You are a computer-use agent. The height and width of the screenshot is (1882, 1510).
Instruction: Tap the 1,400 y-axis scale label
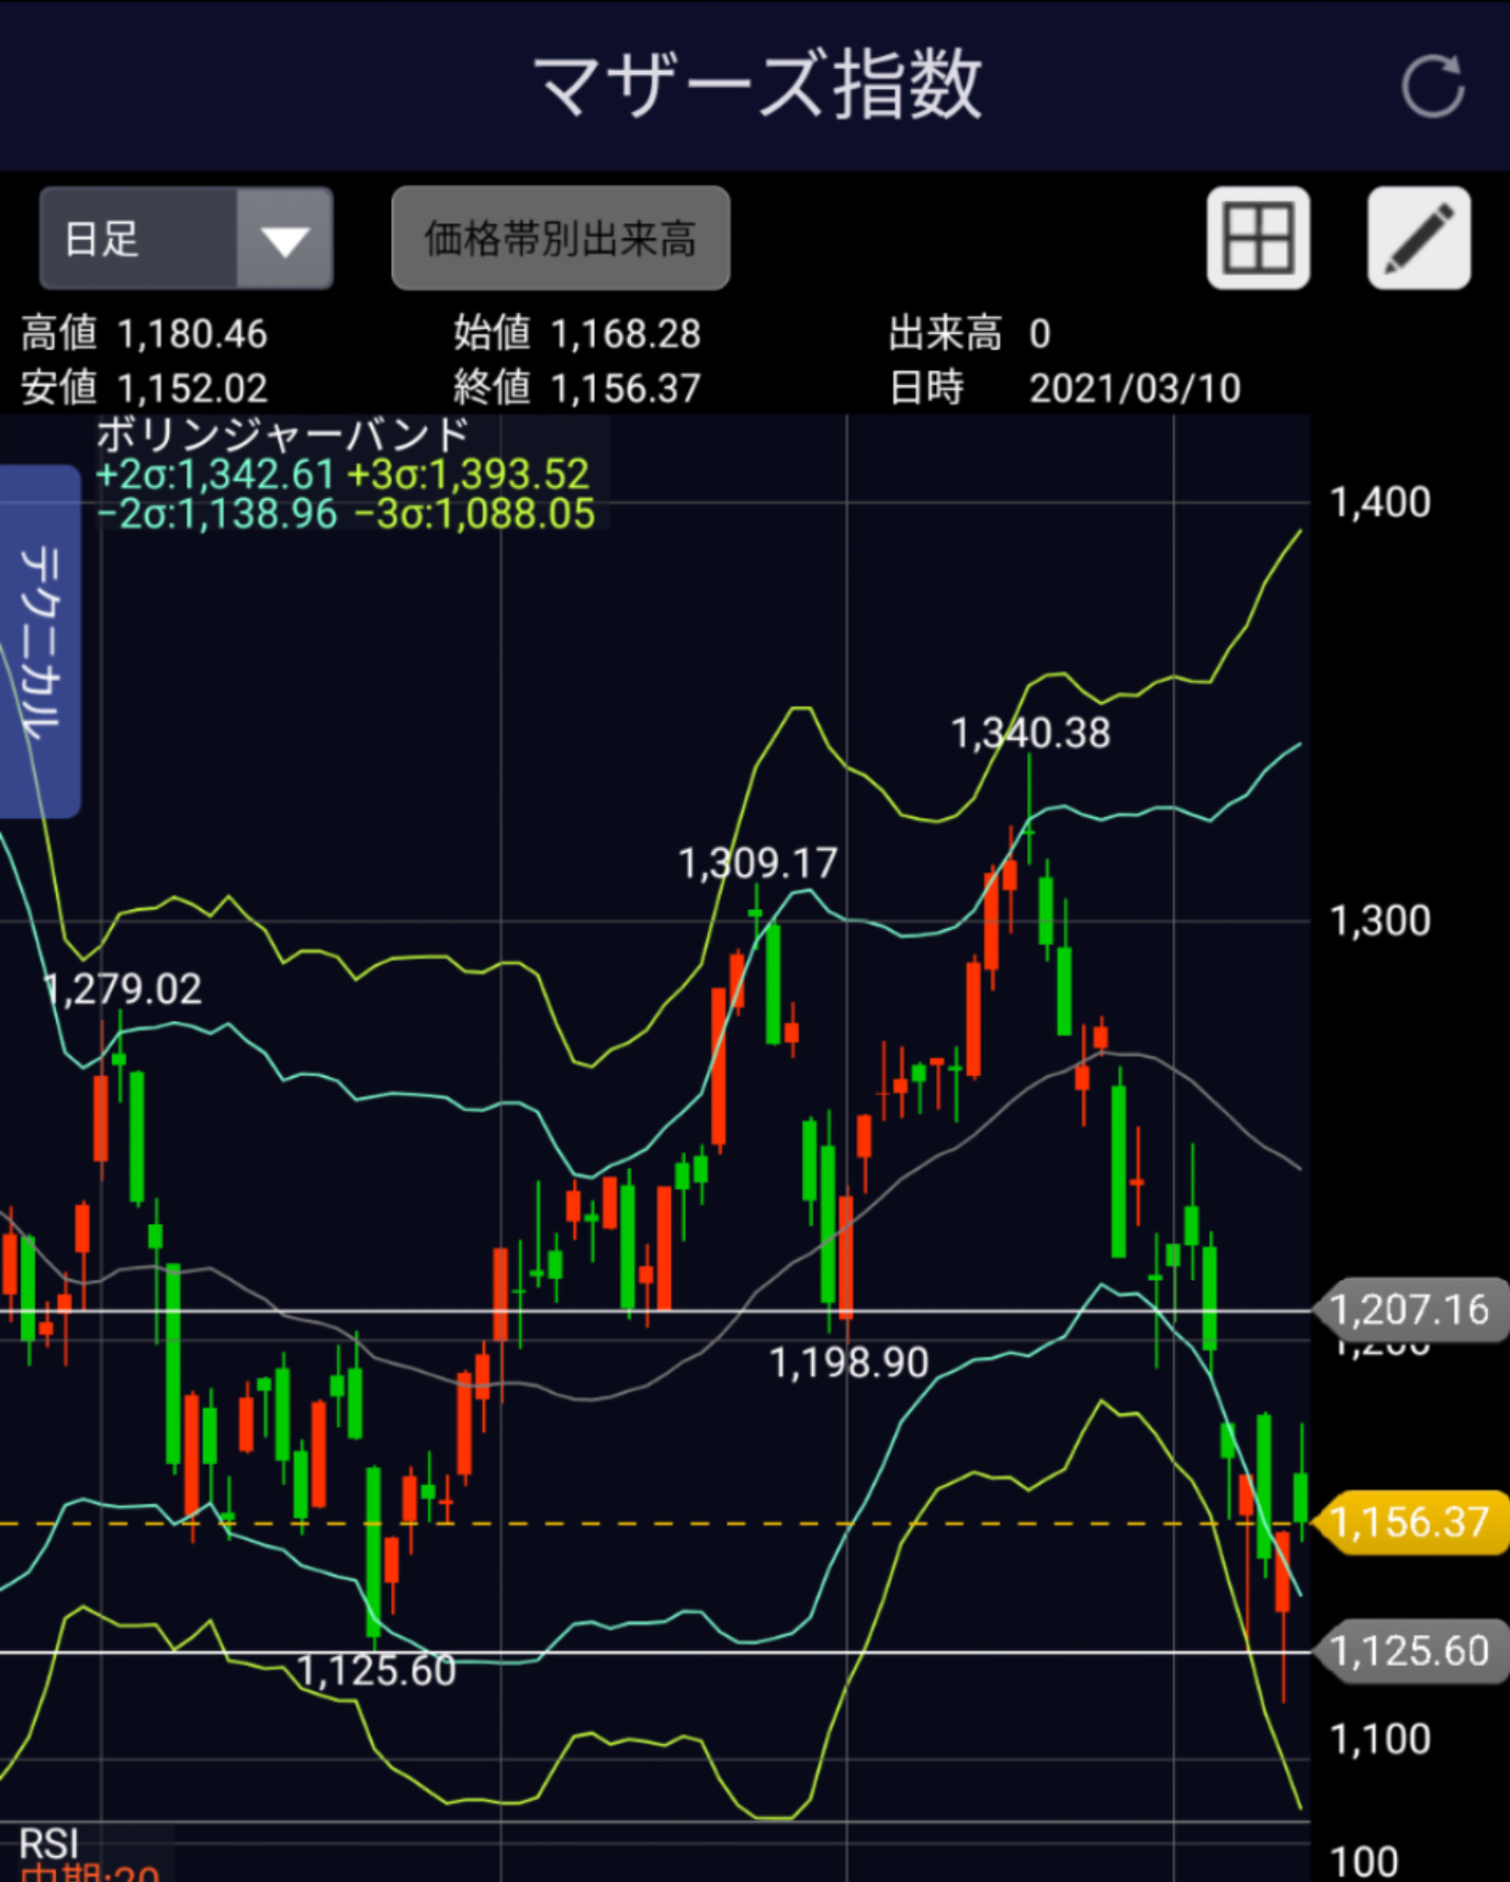click(1380, 503)
